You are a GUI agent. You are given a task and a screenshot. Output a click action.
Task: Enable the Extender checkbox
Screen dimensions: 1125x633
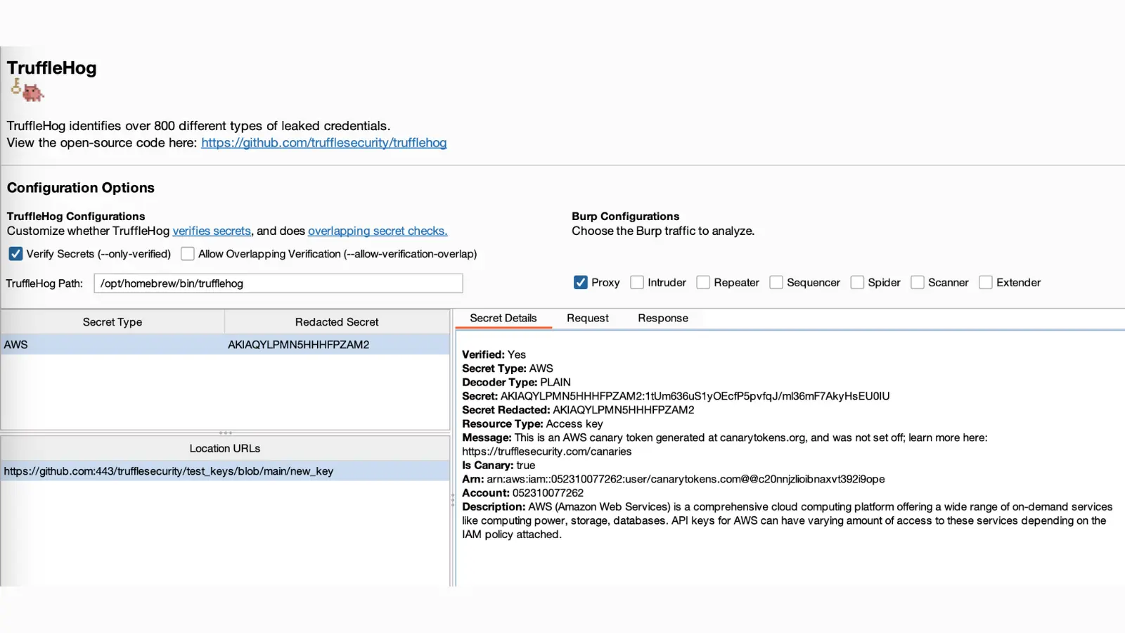pyautogui.click(x=986, y=283)
